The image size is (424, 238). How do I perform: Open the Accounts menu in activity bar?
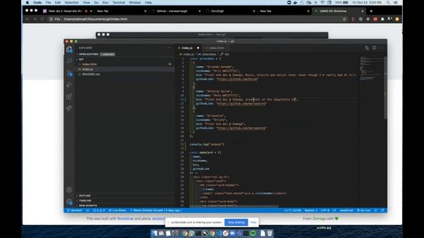(x=69, y=190)
